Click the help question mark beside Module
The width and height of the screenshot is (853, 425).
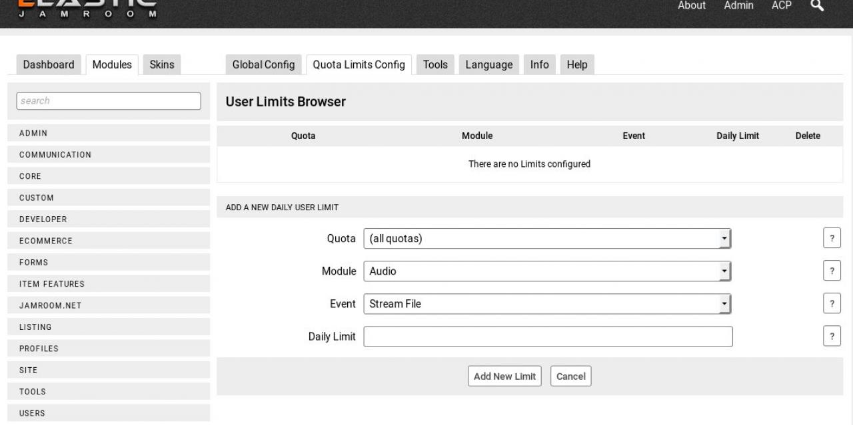point(831,271)
